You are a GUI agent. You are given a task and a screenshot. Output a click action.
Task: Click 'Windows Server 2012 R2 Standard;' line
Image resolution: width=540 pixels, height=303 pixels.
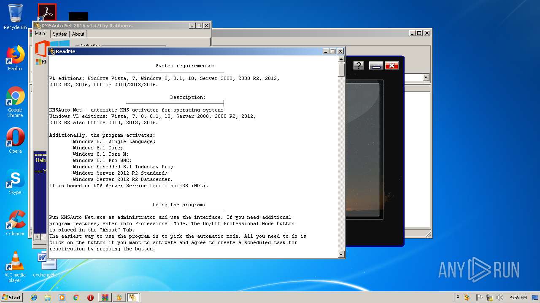coord(120,173)
